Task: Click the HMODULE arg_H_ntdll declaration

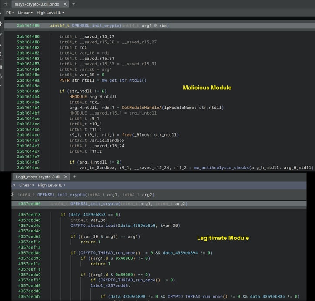Action: click(93, 97)
